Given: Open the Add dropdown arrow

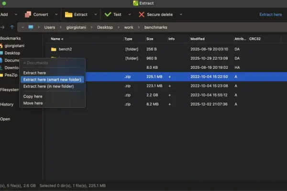Looking at the screenshot, I should click(x=16, y=14).
